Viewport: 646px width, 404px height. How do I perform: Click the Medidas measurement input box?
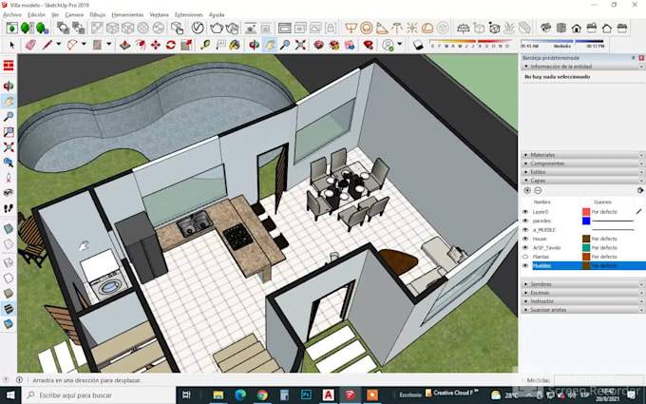(x=598, y=380)
